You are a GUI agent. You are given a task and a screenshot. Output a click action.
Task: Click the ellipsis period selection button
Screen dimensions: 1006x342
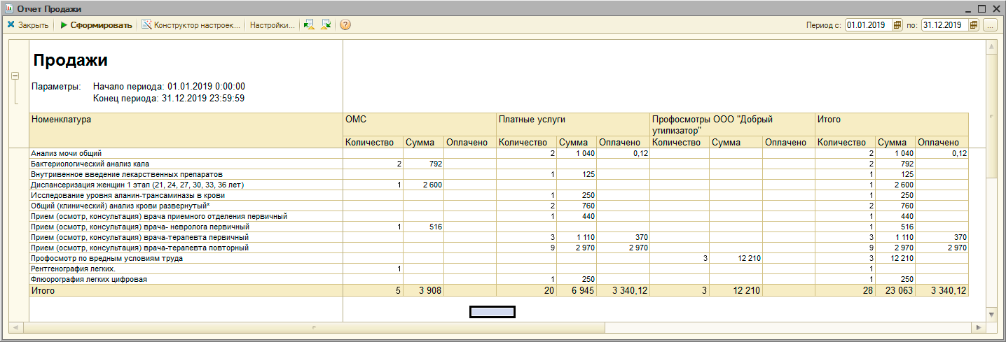(x=990, y=25)
